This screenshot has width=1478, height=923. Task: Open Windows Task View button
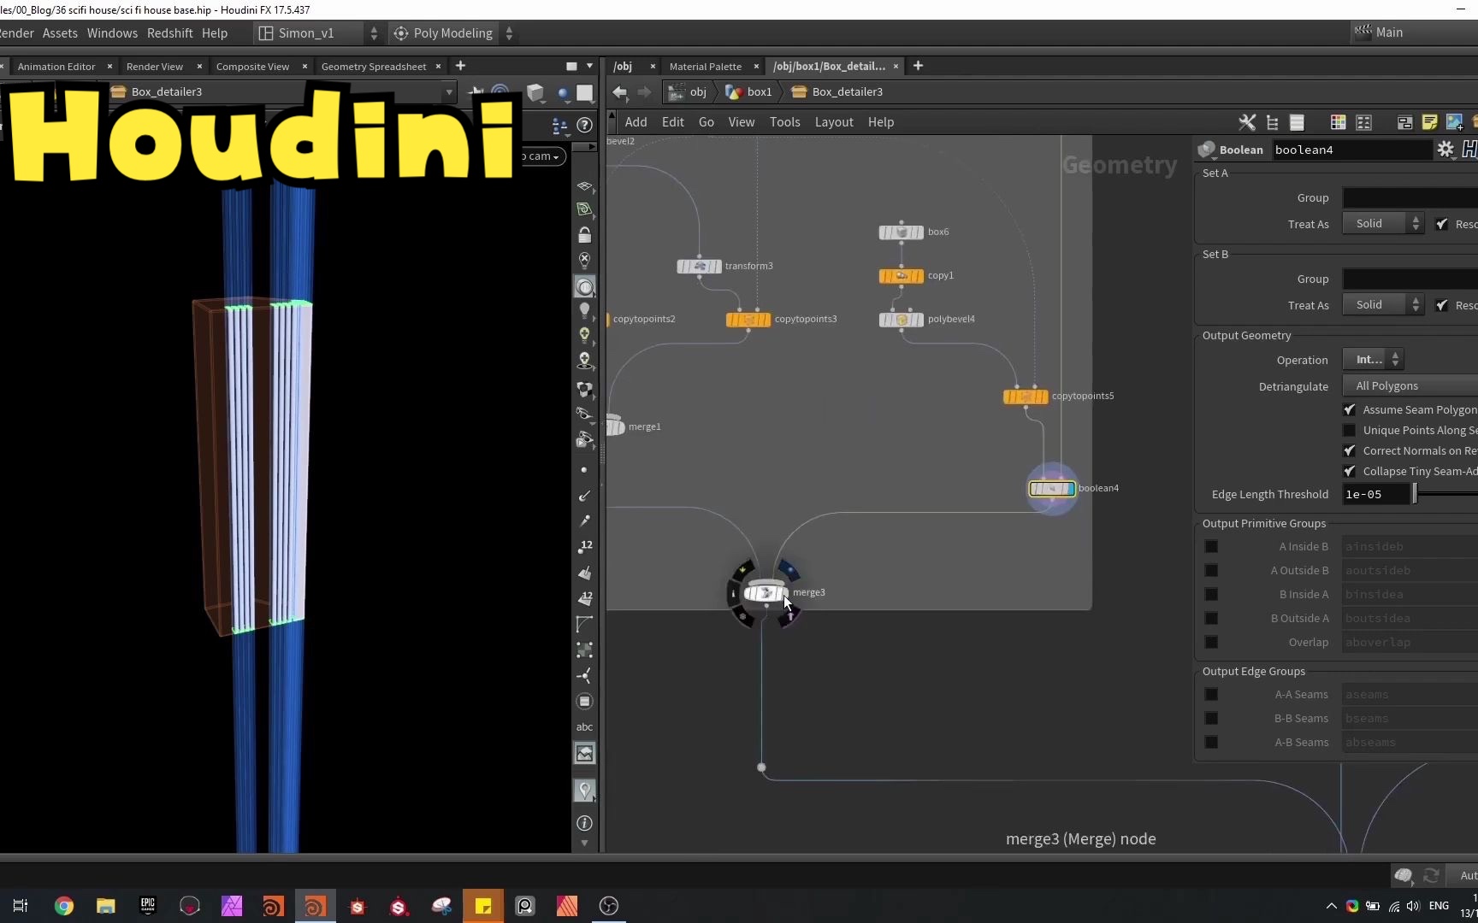(21, 906)
